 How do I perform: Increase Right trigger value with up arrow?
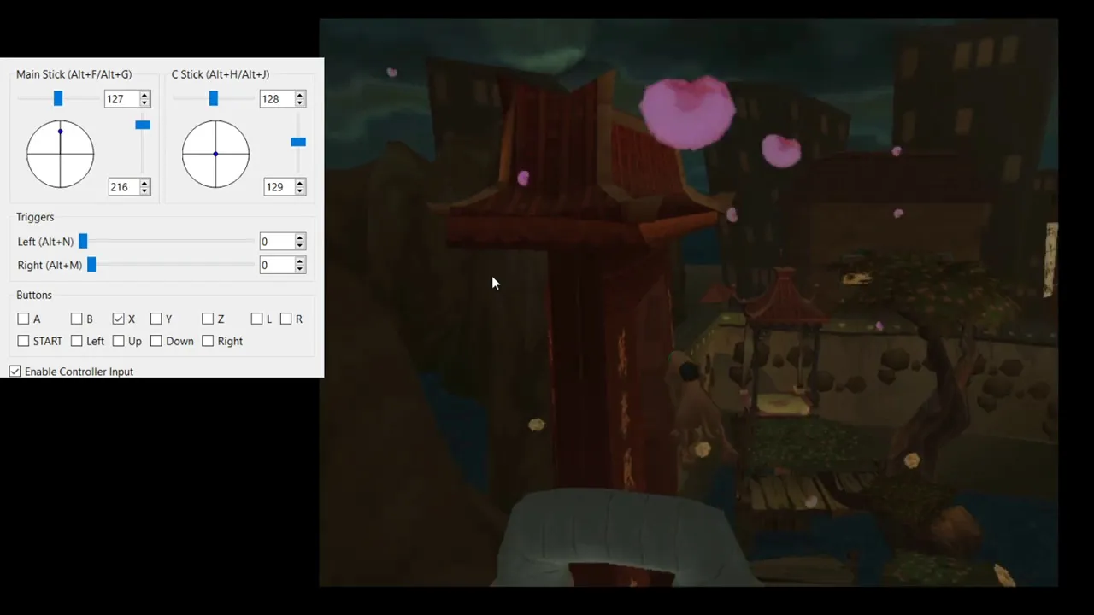coord(300,261)
